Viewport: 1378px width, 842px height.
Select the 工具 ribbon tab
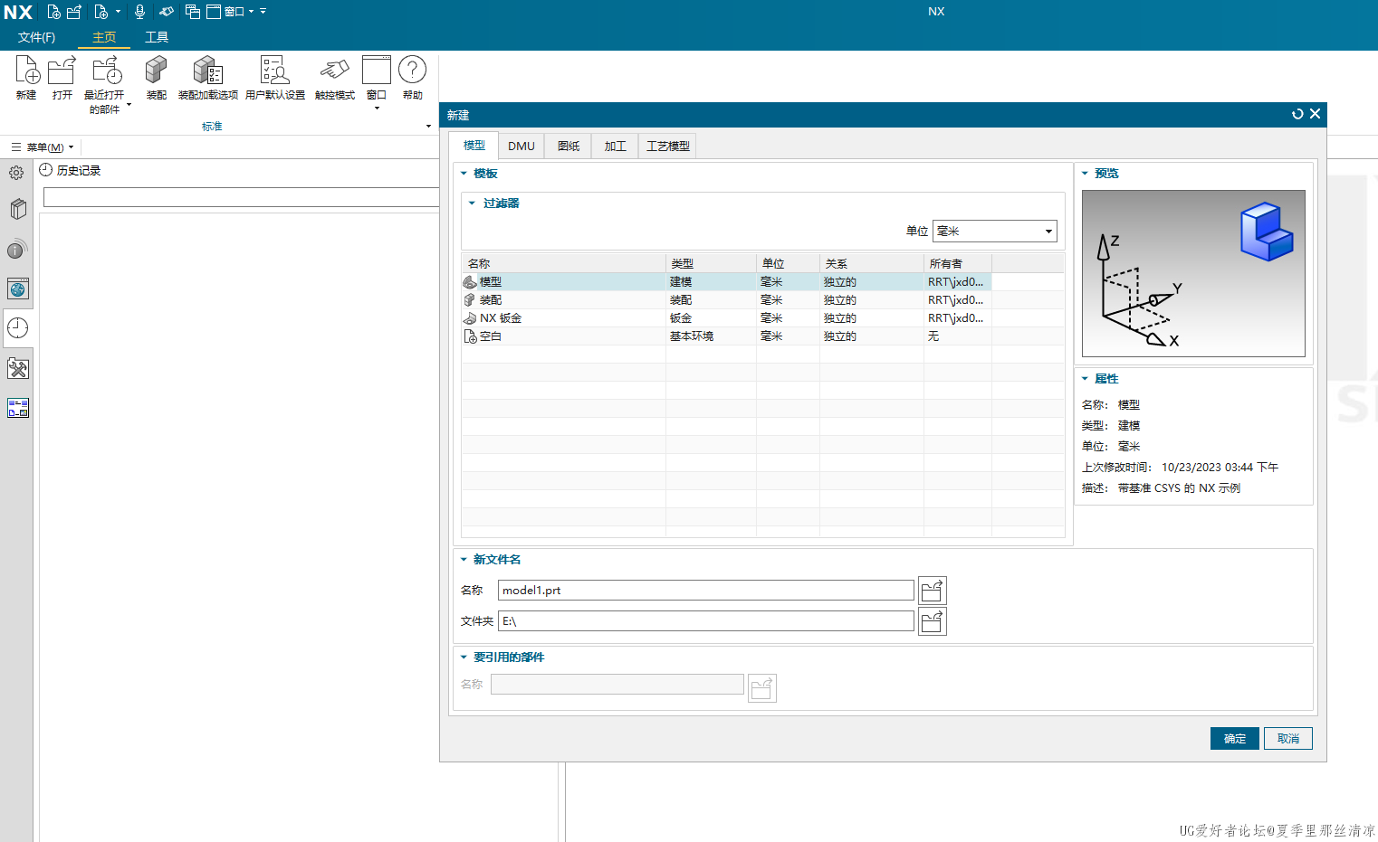(x=157, y=37)
